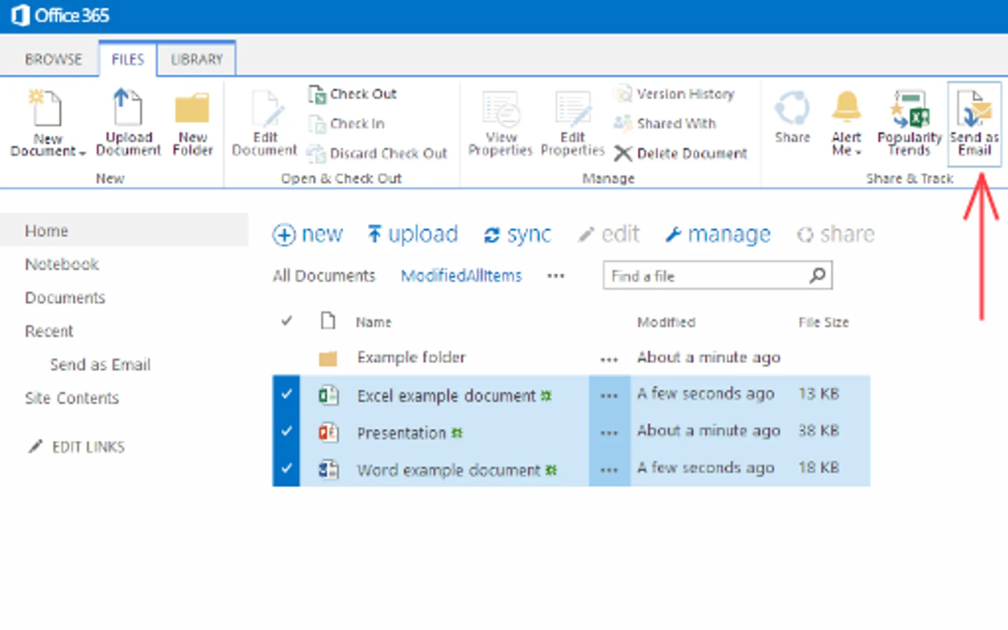Click the manage link
Image resolution: width=1008 pixels, height=630 pixels.
[718, 234]
